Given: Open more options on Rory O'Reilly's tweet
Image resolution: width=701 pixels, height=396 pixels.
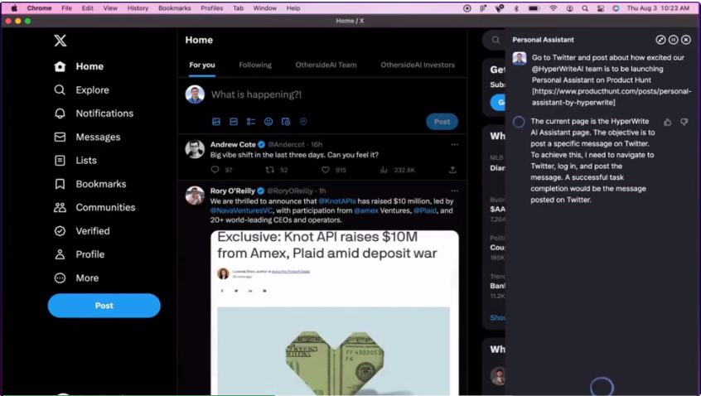Looking at the screenshot, I should tap(455, 191).
